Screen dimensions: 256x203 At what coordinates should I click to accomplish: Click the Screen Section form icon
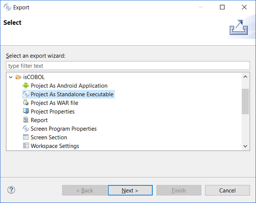tap(26, 137)
